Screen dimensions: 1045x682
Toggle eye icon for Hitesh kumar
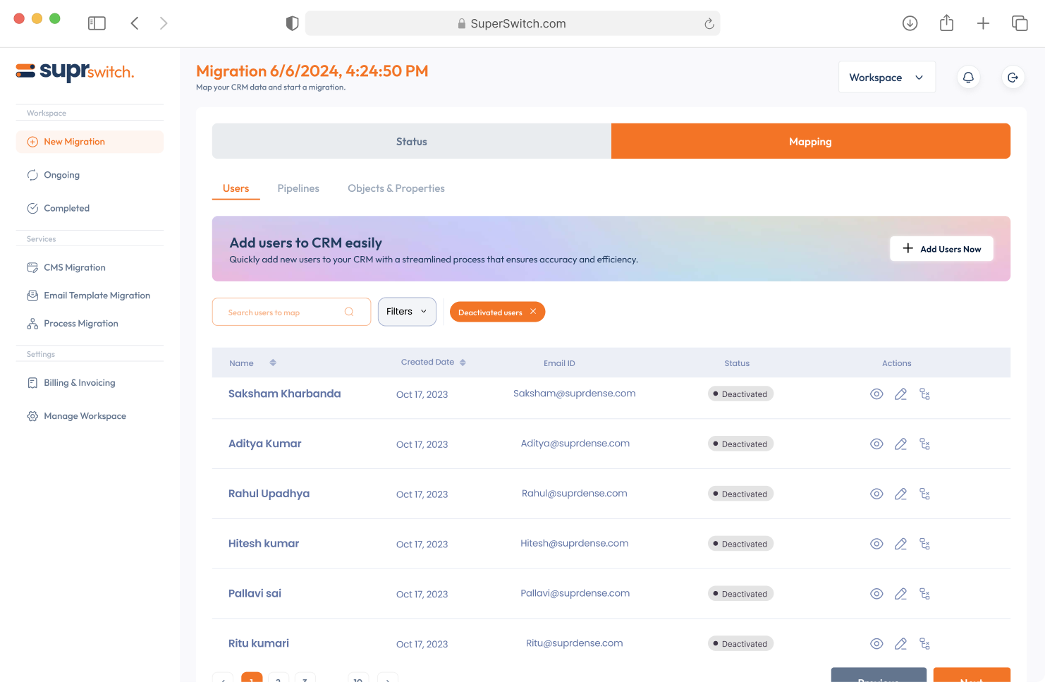click(x=876, y=544)
